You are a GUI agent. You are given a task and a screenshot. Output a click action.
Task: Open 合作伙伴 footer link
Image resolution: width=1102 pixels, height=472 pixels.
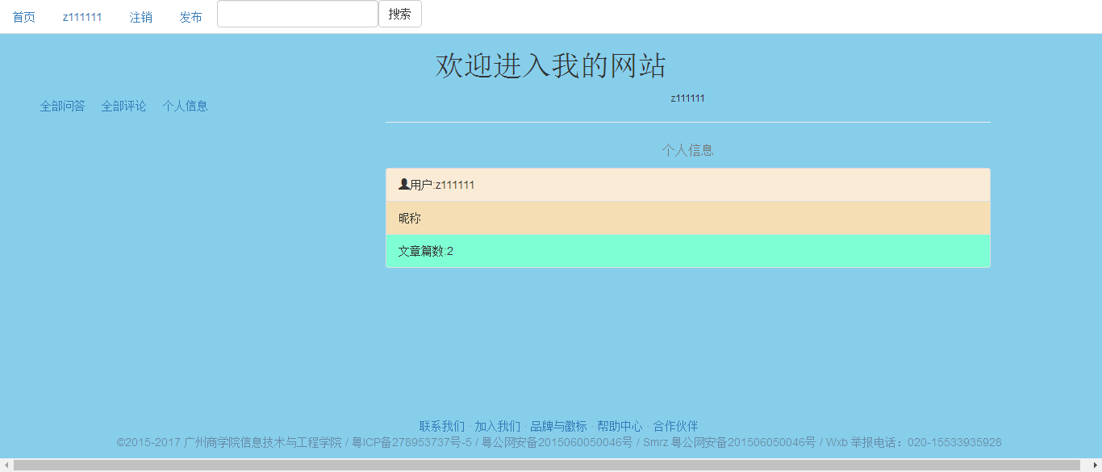pyautogui.click(x=676, y=426)
